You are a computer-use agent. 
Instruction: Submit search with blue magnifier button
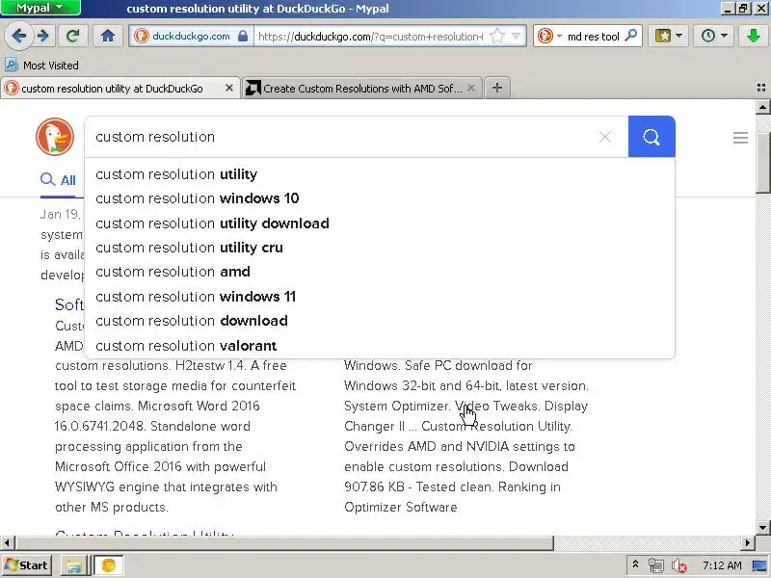coord(651,137)
